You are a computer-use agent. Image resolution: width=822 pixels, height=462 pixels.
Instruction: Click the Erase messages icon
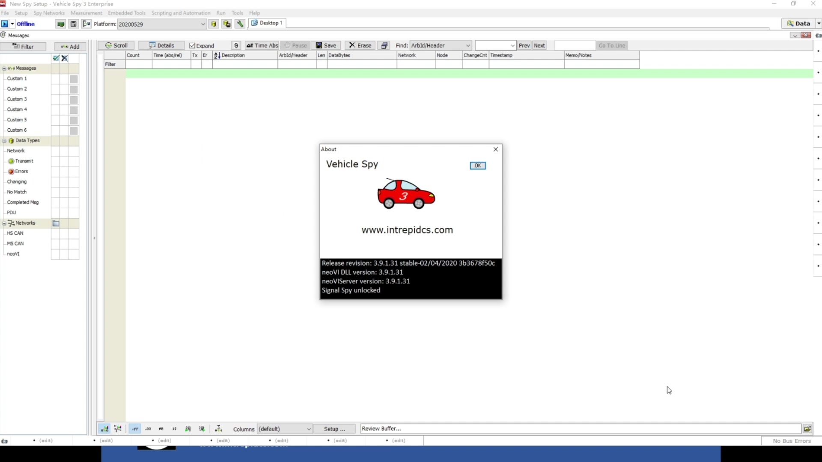(x=359, y=45)
